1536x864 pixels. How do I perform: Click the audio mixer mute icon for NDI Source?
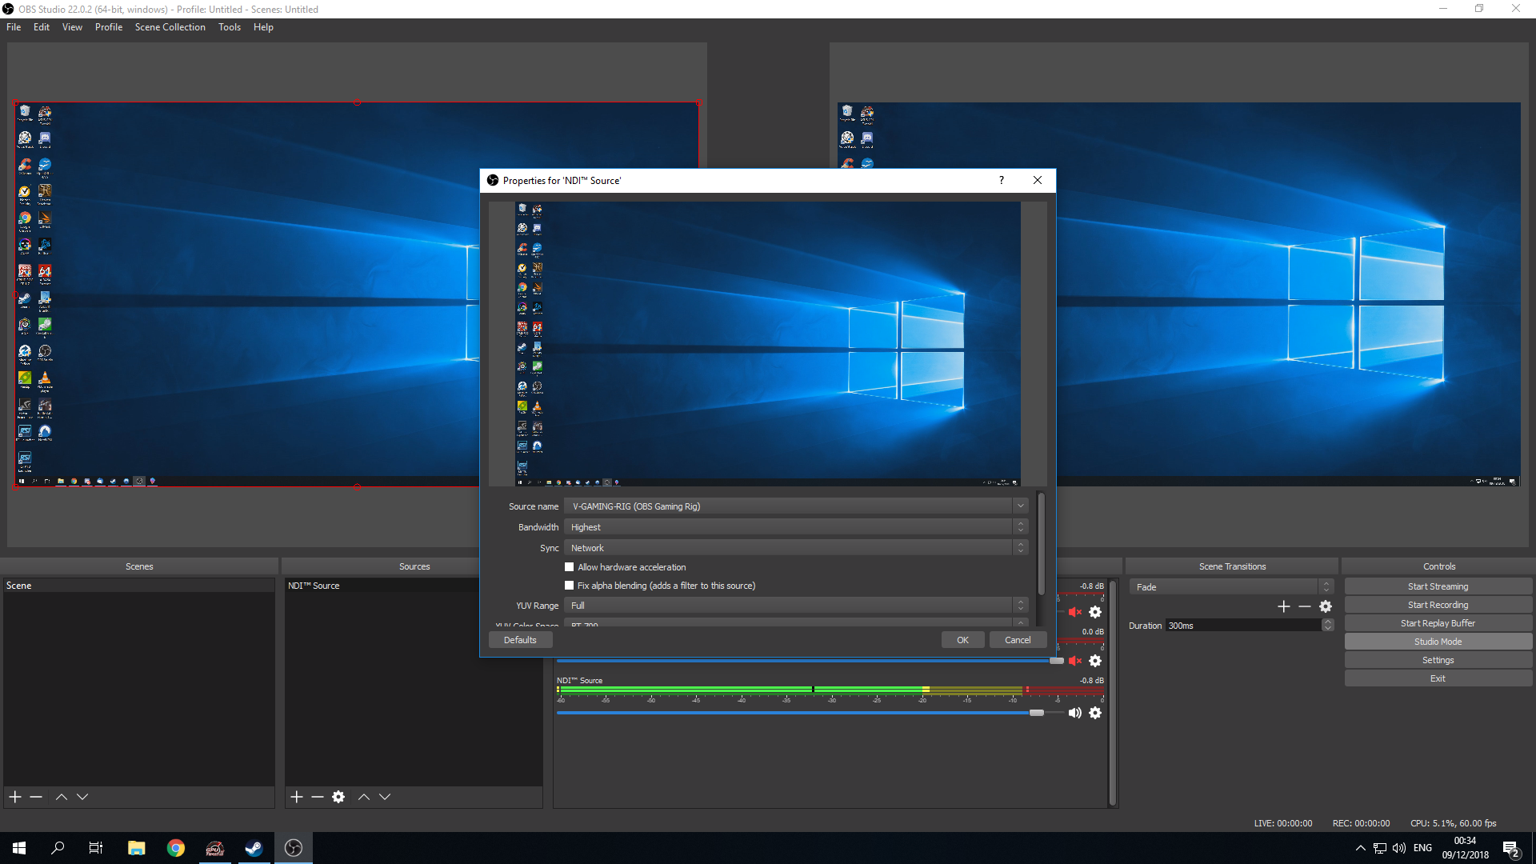[x=1074, y=713]
